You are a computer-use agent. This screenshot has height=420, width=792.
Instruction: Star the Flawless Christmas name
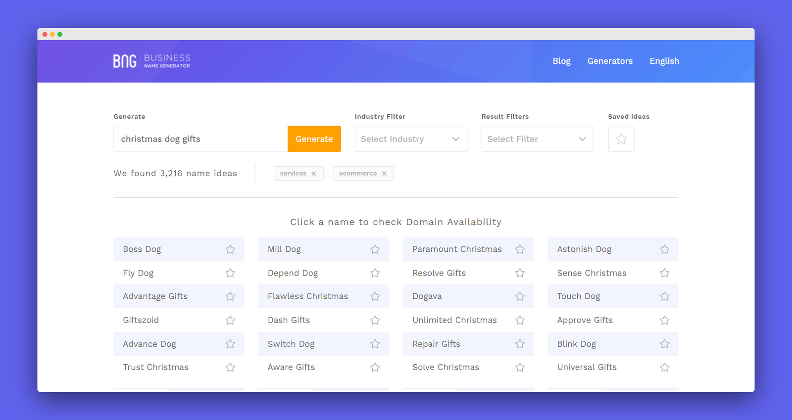[375, 296]
